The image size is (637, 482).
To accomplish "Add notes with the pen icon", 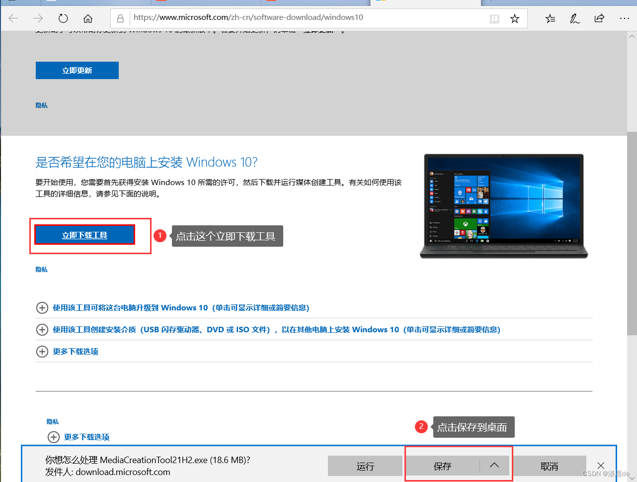I will (x=575, y=19).
